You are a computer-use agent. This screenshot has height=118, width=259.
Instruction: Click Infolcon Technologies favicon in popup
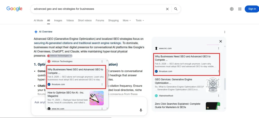pos(49,62)
